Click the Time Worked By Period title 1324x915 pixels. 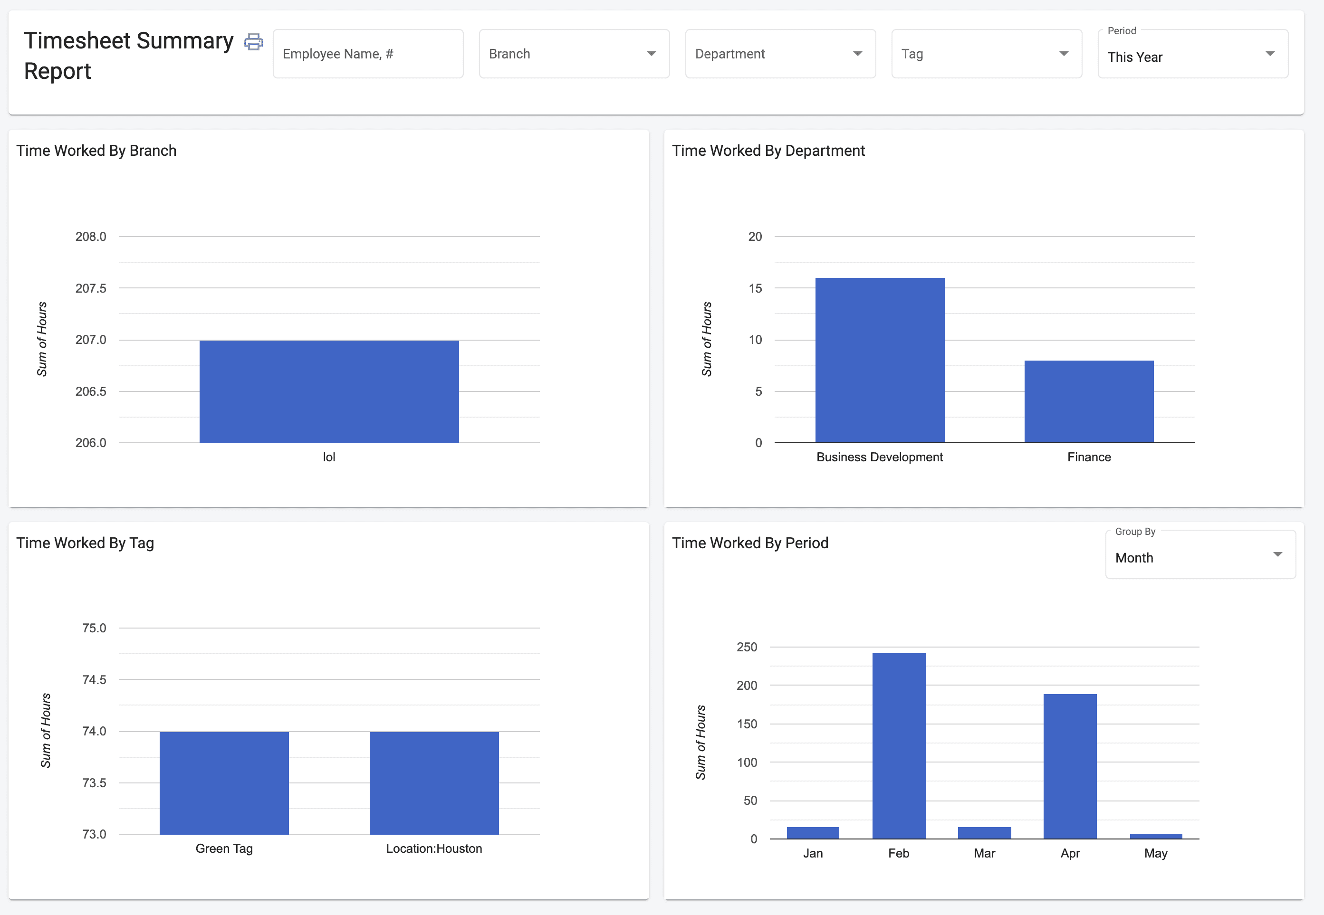750,543
